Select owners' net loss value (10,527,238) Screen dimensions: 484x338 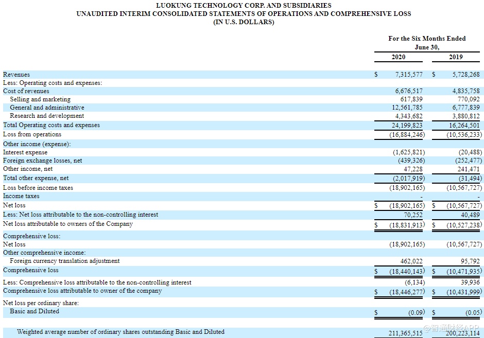pos(464,225)
